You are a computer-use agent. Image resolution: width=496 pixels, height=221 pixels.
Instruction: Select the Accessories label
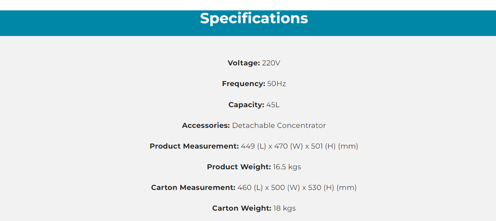click(206, 125)
